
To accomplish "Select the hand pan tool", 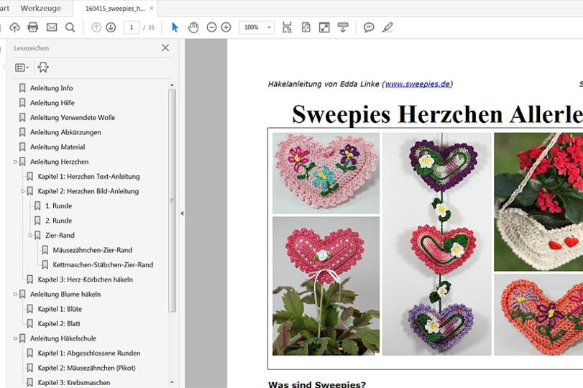I will point(193,27).
